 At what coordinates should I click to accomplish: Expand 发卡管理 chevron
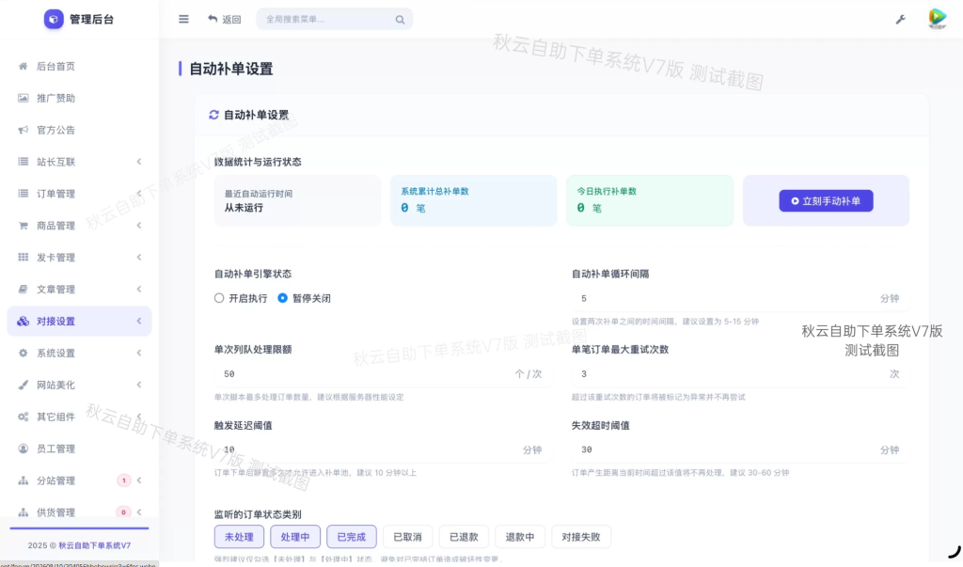click(139, 258)
